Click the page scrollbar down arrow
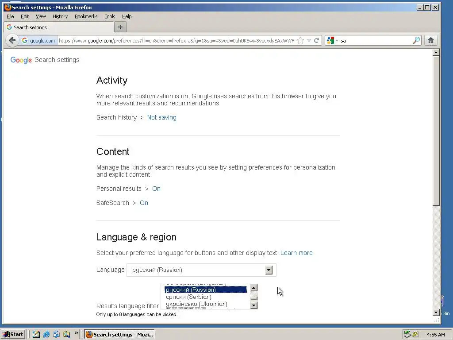The height and width of the screenshot is (340, 453). (436, 312)
